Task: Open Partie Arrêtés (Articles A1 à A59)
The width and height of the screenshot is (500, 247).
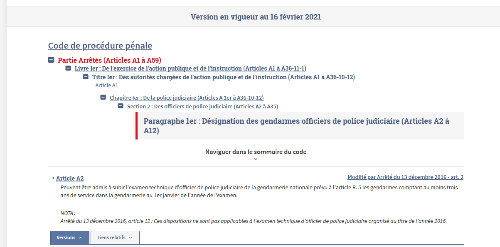Action: click(x=109, y=60)
